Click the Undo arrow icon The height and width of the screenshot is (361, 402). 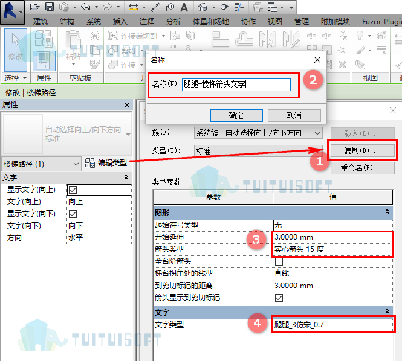85,7
